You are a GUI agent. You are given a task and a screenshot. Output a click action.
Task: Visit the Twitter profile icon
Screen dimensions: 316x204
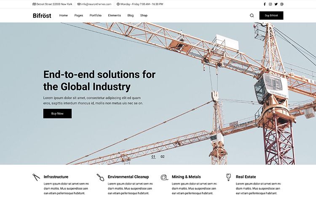click(276, 4)
